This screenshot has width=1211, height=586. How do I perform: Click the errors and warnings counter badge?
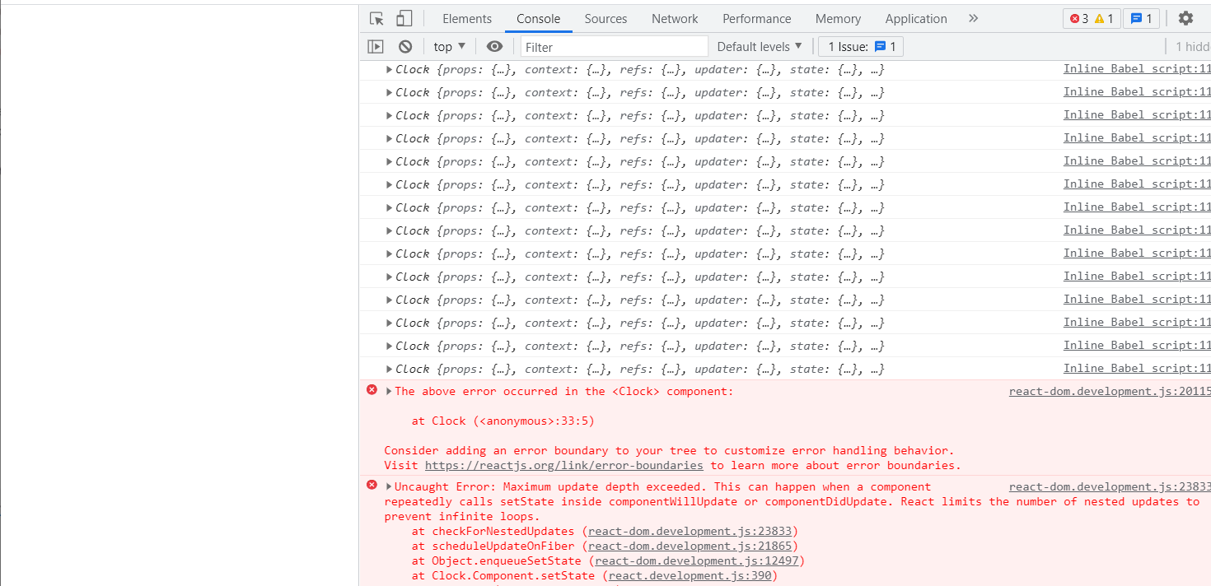(x=1092, y=18)
